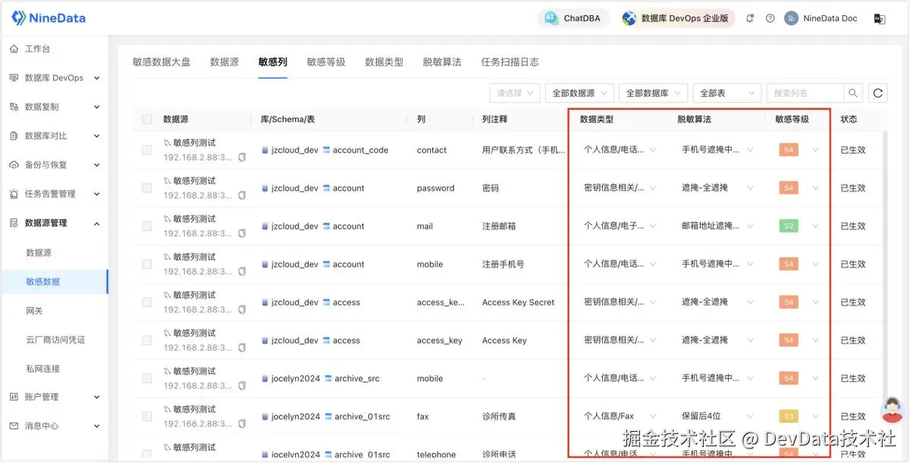
Task: Check the Access Key Secret row checkbox
Action: point(147,302)
